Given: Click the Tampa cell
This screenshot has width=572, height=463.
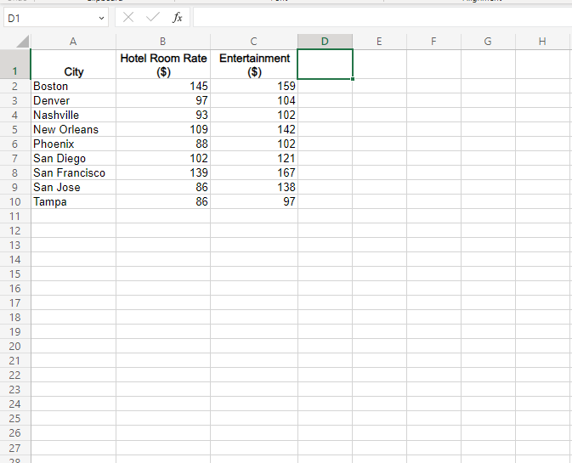Looking at the screenshot, I should point(73,201).
